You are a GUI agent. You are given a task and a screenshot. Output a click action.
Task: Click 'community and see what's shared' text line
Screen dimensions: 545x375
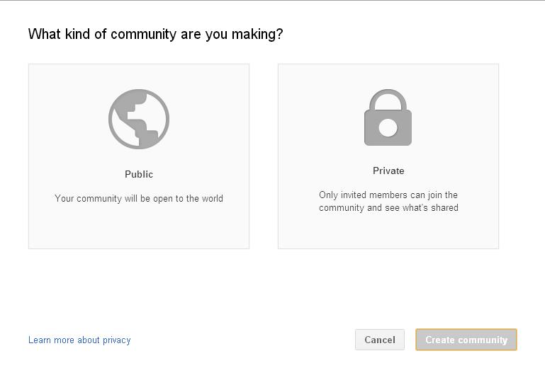pos(388,207)
